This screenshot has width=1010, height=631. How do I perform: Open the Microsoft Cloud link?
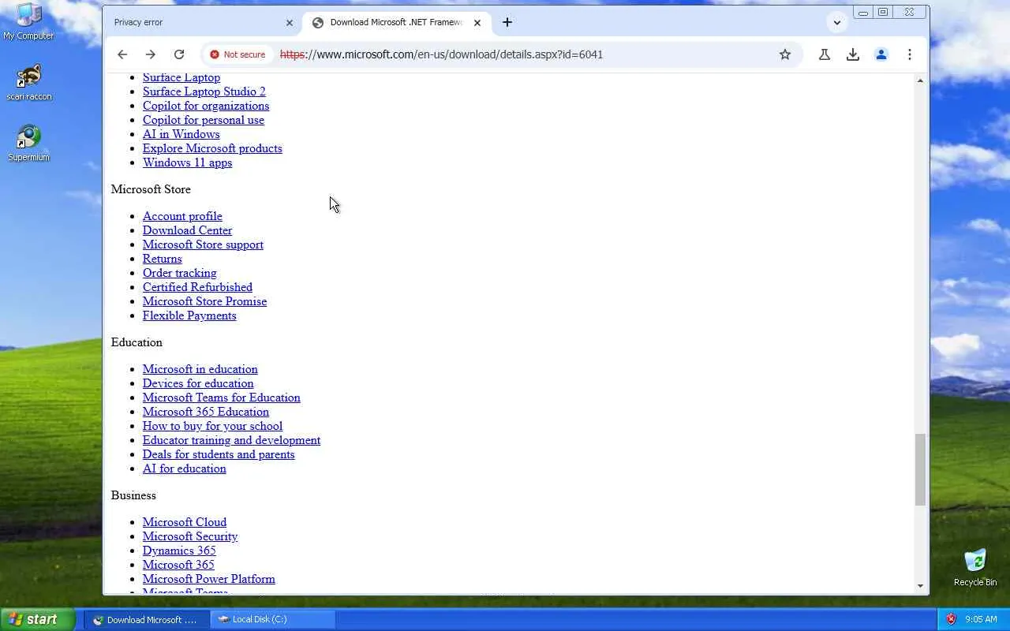[x=185, y=522]
